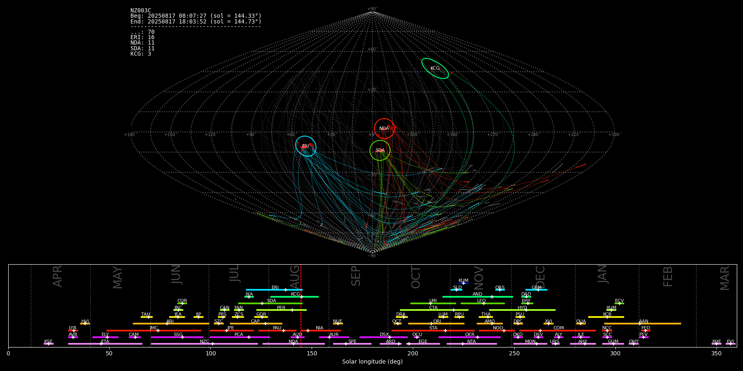Click the NOO shower bar in timeline
743x371 pixels.
tap(497, 331)
